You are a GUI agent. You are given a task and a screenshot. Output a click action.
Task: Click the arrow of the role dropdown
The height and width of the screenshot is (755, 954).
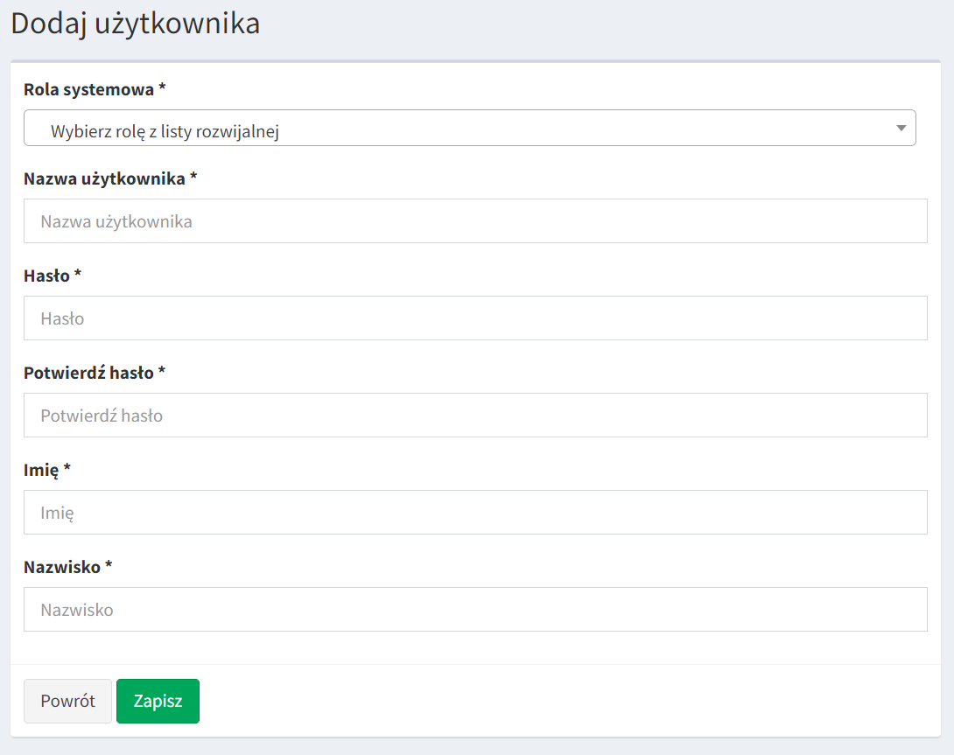pyautogui.click(x=901, y=129)
